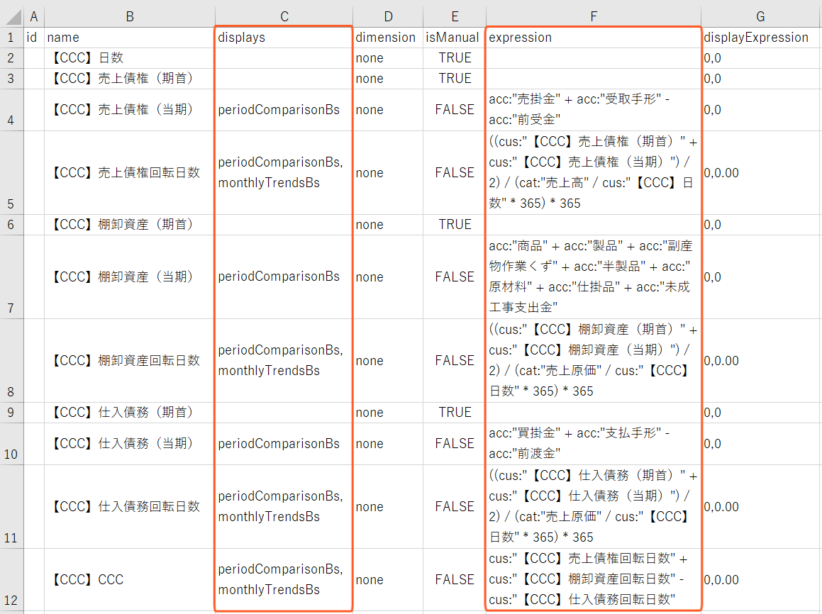822x614 pixels.
Task: Select row 11 header
Action: tap(11, 507)
